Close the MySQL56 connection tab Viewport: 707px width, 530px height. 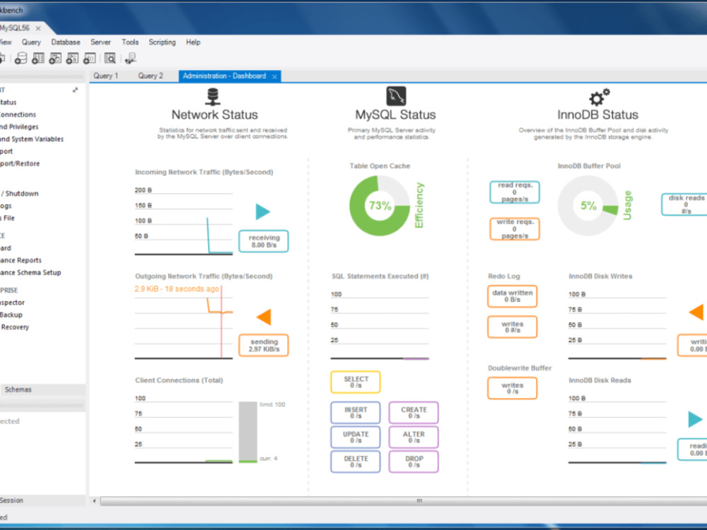click(x=38, y=28)
